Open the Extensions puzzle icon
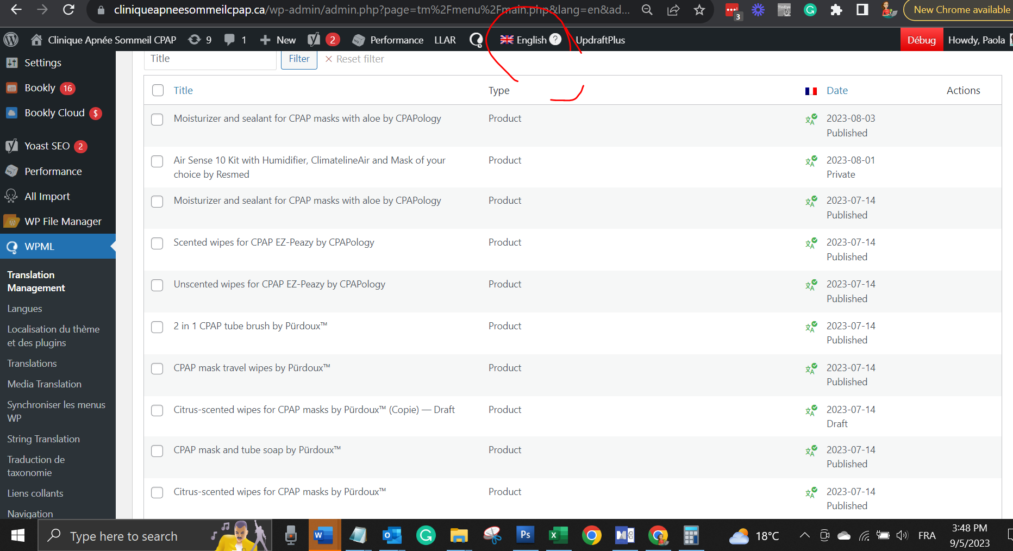 tap(836, 10)
